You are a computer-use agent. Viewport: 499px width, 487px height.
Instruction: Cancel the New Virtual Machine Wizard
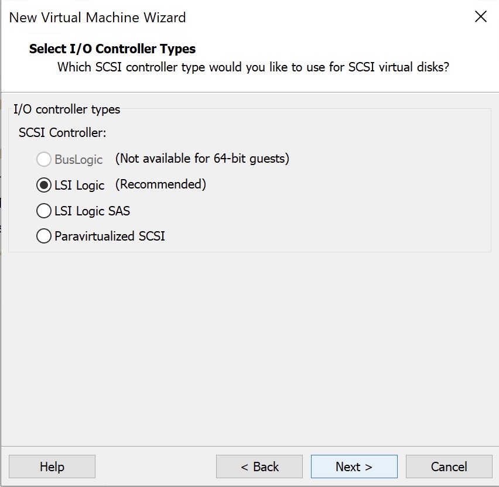click(449, 467)
